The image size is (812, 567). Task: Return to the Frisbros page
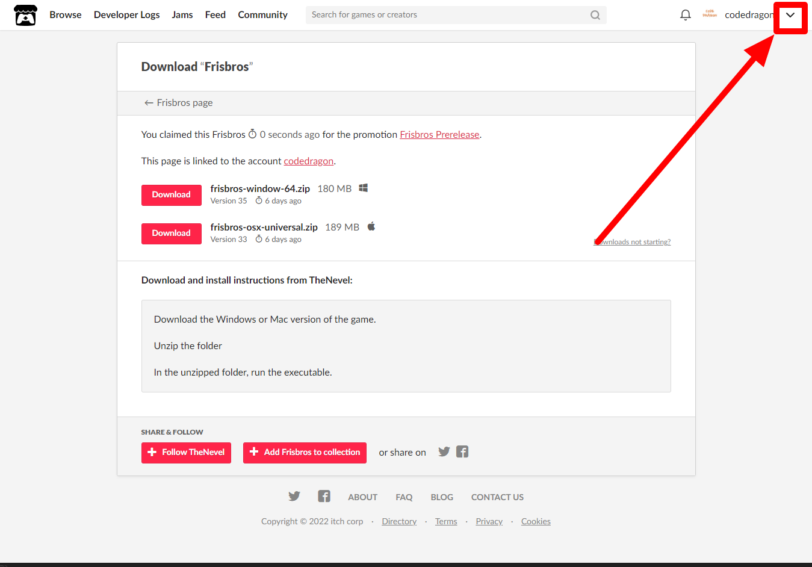(179, 103)
